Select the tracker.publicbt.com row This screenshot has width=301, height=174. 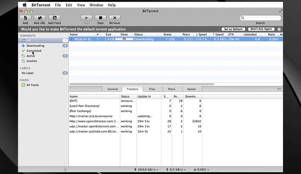tap(135, 132)
